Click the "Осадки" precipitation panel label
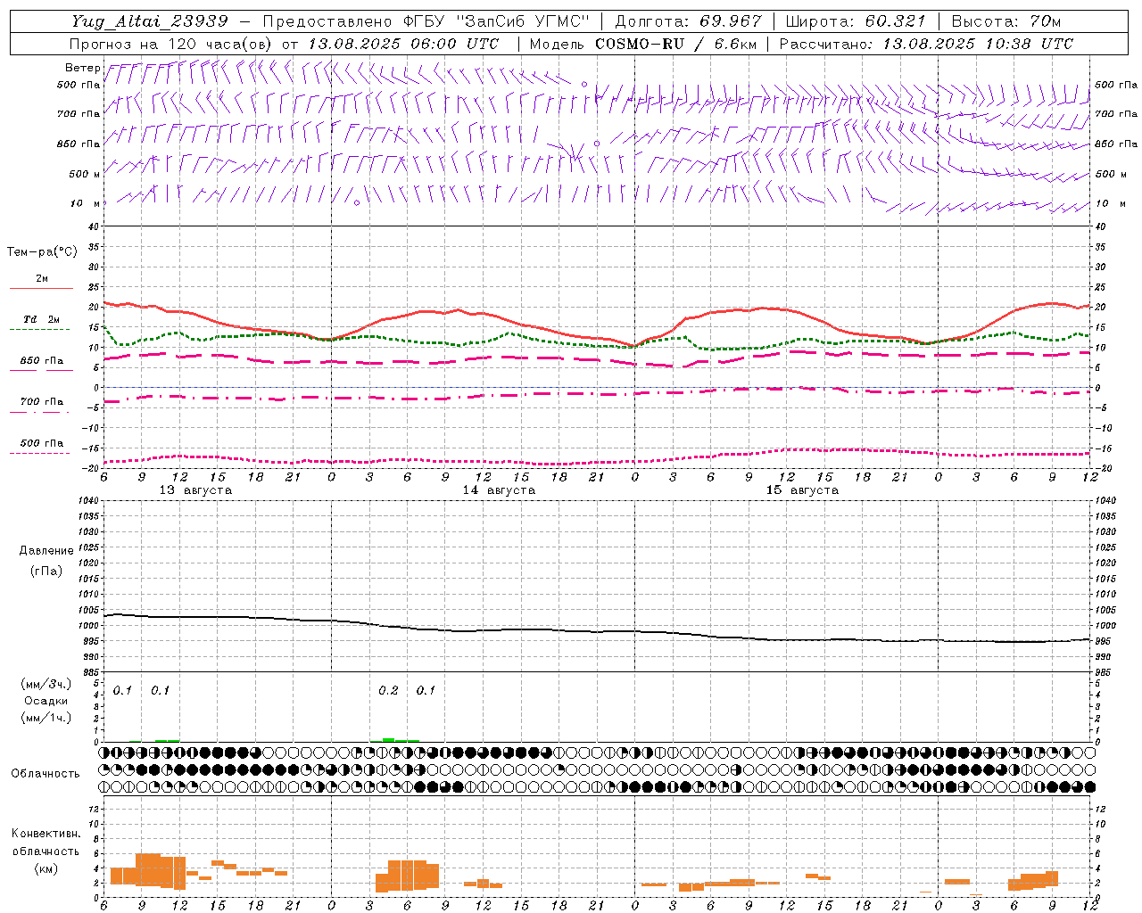Image resolution: width=1142 pixels, height=913 pixels. point(46,701)
